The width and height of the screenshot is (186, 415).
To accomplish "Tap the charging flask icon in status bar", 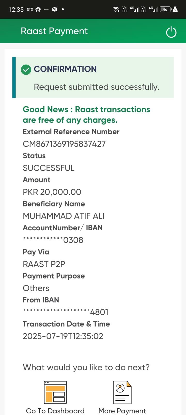I will pos(175,10).
